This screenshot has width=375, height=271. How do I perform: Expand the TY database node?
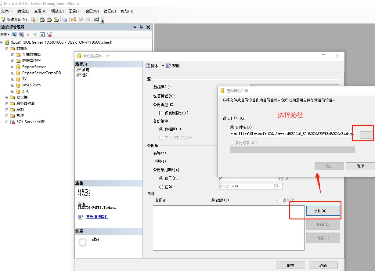12,79
